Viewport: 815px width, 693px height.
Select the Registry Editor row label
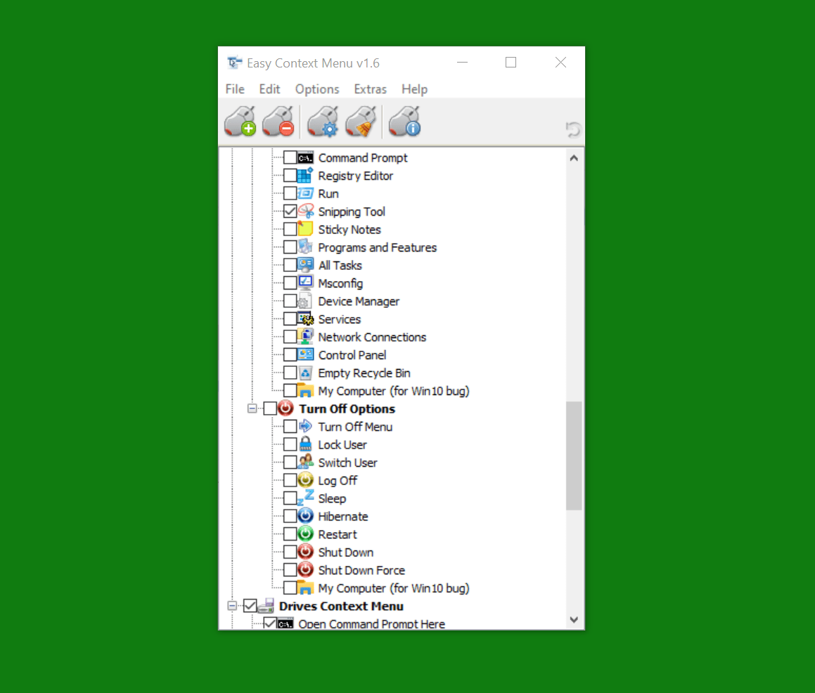356,176
